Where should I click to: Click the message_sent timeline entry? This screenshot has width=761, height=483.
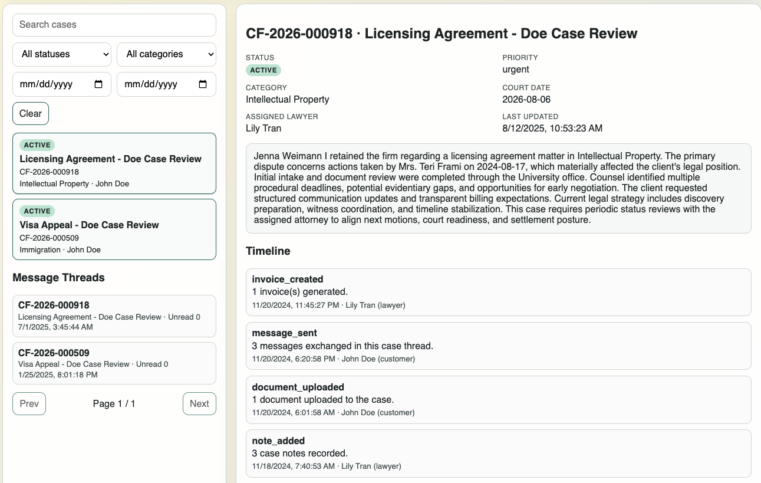pos(498,346)
